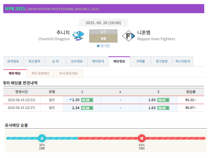Click the 유사배당 승률 heading
This screenshot has height=158, width=212.
(16, 125)
